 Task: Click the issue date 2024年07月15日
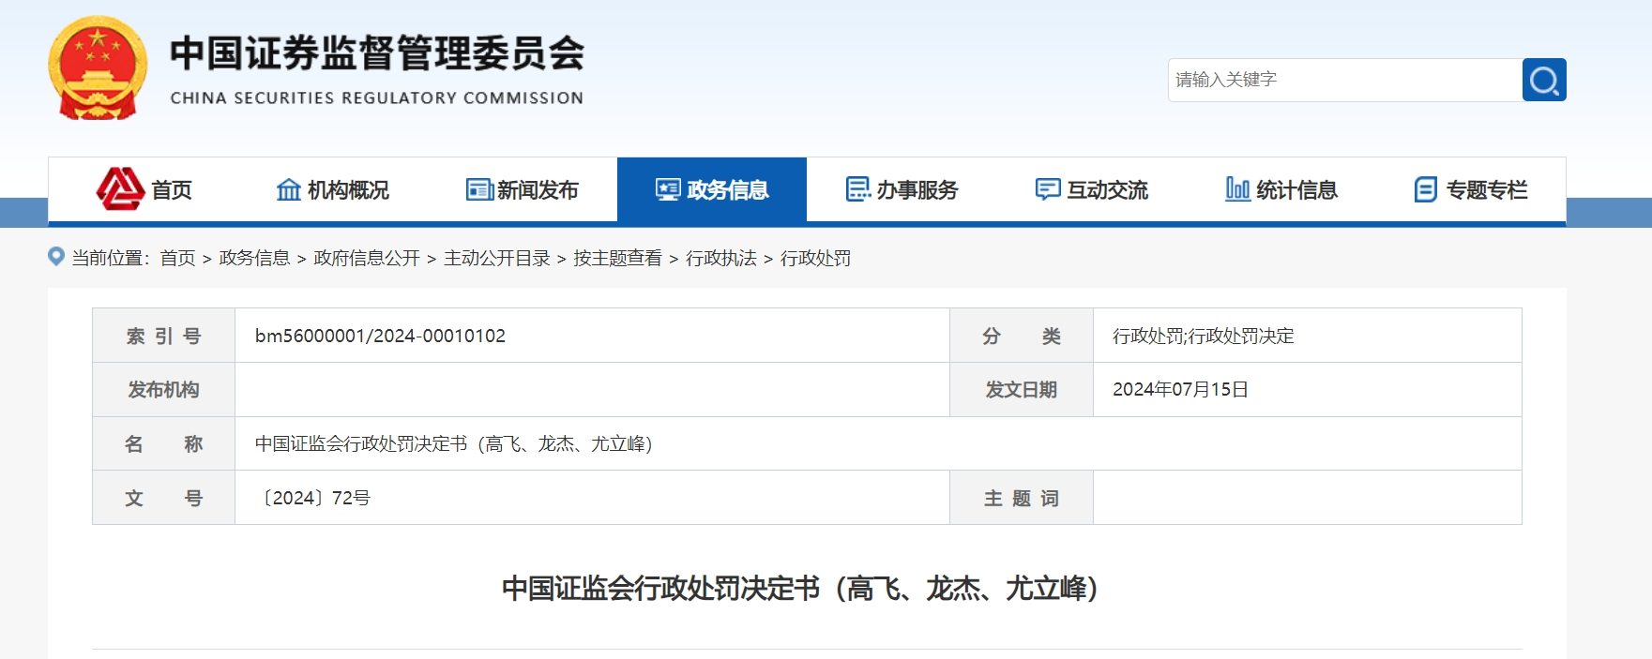1180,389
